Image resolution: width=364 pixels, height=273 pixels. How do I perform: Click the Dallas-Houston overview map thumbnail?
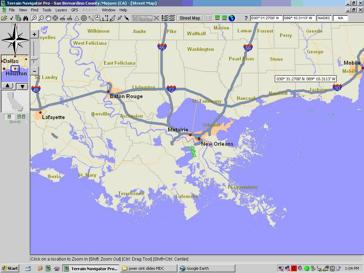15,68
